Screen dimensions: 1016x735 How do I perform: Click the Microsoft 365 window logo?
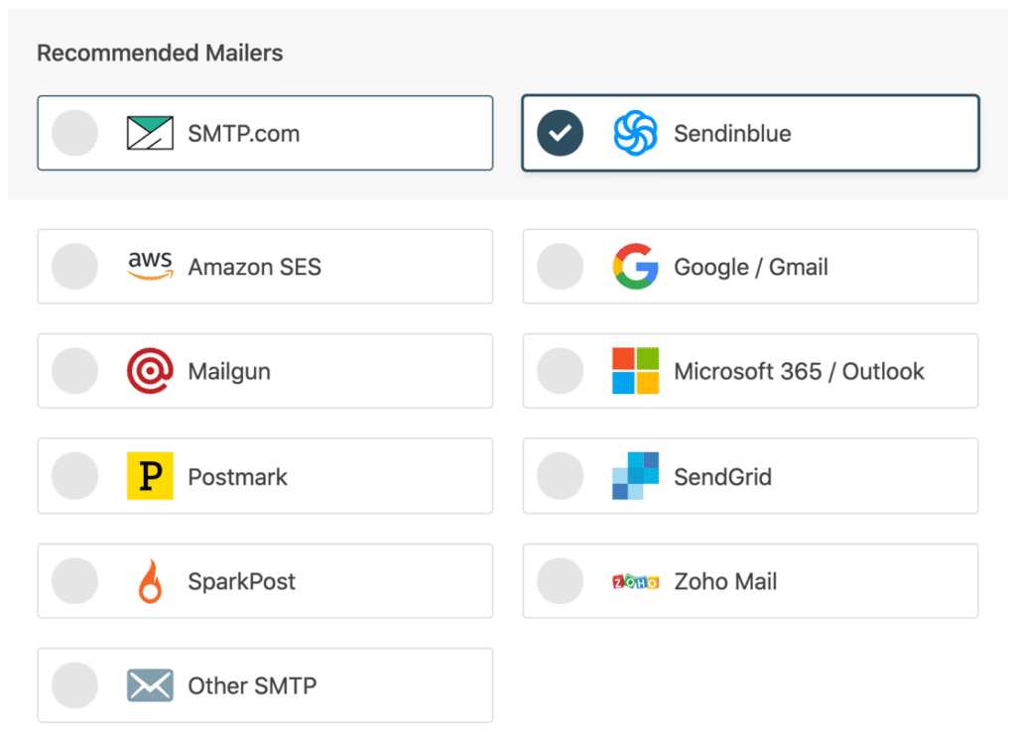pos(636,371)
